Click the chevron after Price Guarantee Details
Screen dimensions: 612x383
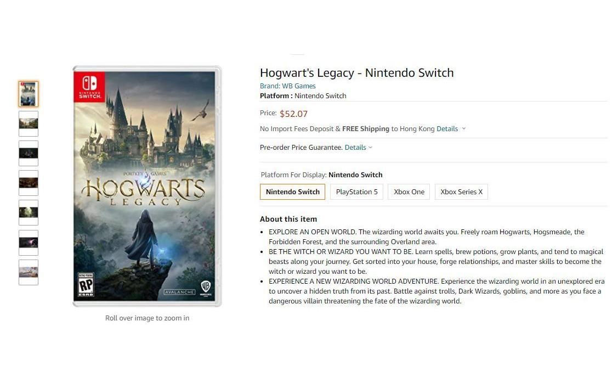(x=370, y=148)
